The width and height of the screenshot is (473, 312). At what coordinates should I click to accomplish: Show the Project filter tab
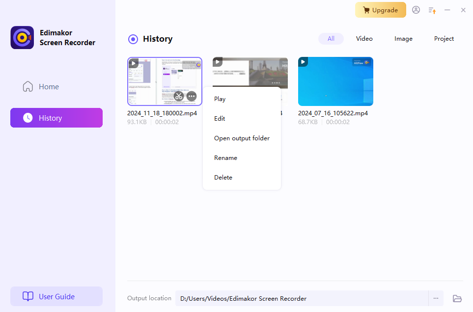444,39
